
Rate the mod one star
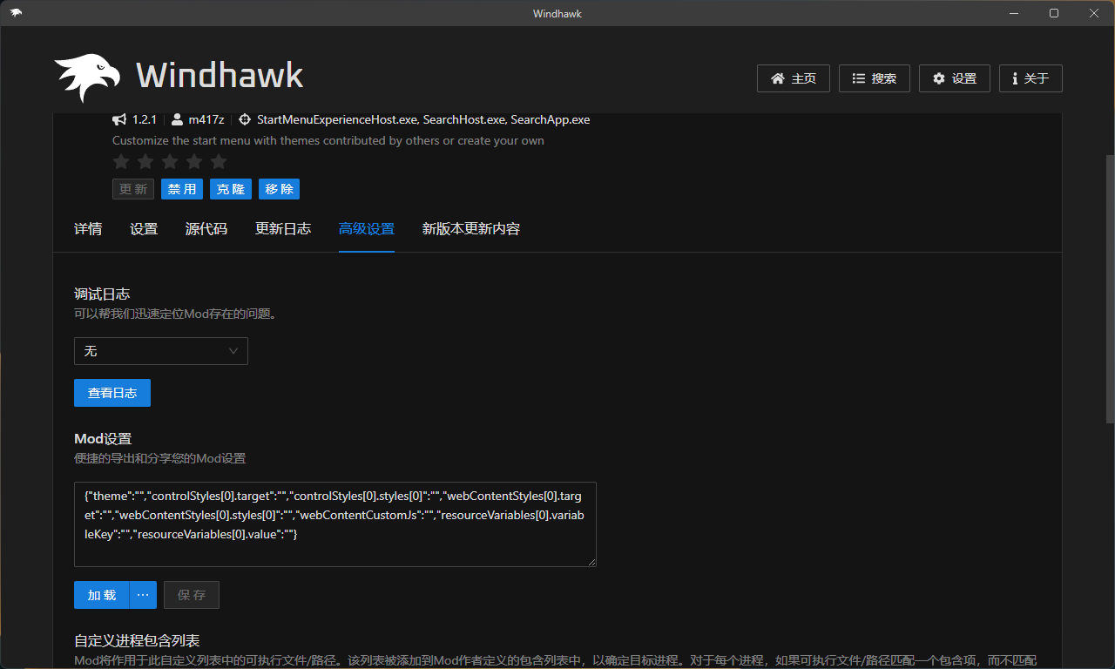pyautogui.click(x=121, y=161)
